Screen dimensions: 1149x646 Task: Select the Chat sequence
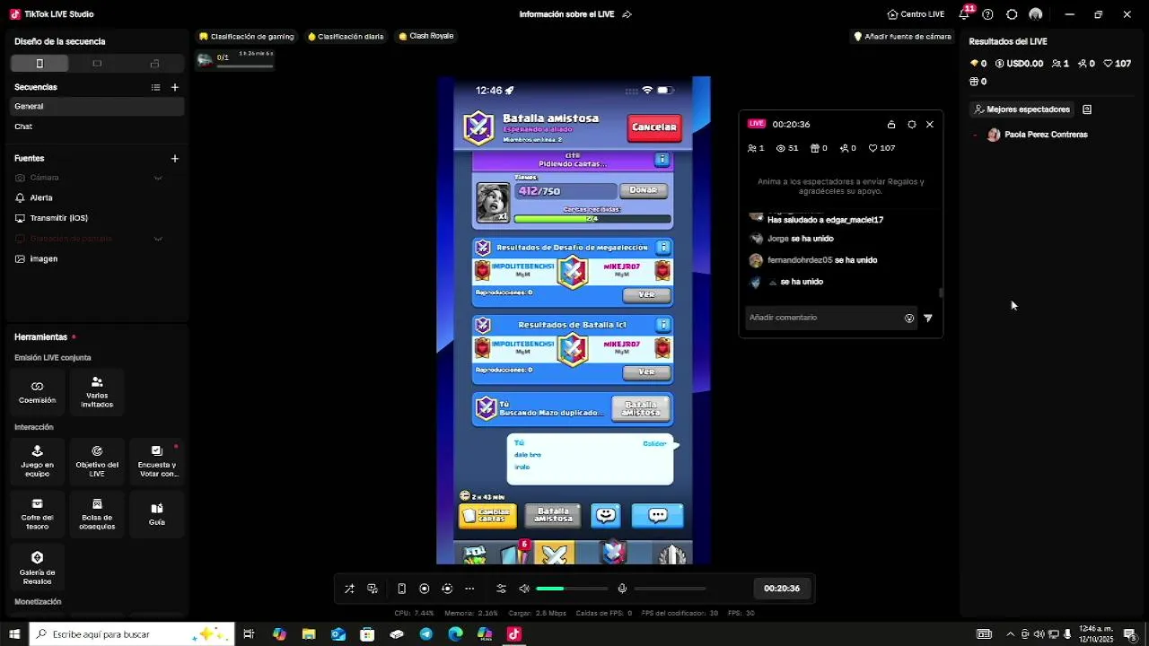point(97,127)
